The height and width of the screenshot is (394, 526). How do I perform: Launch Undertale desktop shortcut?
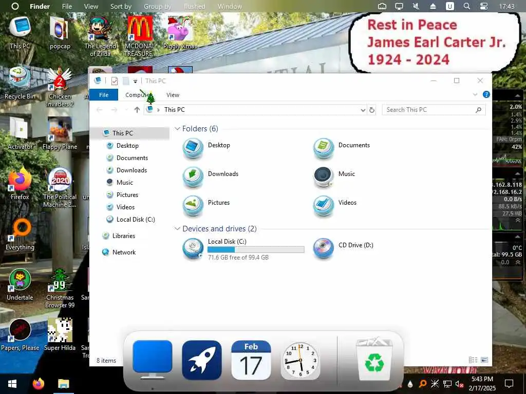tap(20, 284)
